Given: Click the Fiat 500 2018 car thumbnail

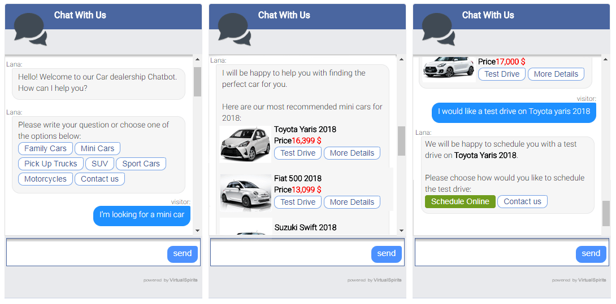Looking at the screenshot, I should tap(245, 193).
